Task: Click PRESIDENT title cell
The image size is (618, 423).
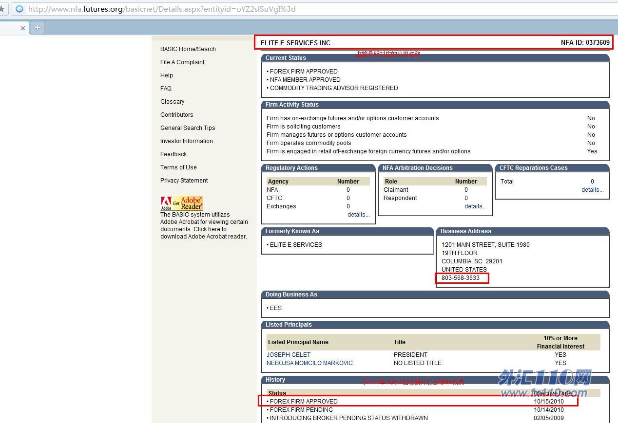Action: tap(410, 355)
